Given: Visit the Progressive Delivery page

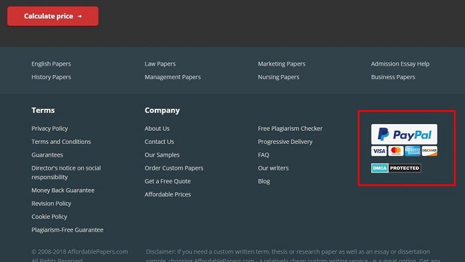Looking at the screenshot, I should tap(285, 141).
